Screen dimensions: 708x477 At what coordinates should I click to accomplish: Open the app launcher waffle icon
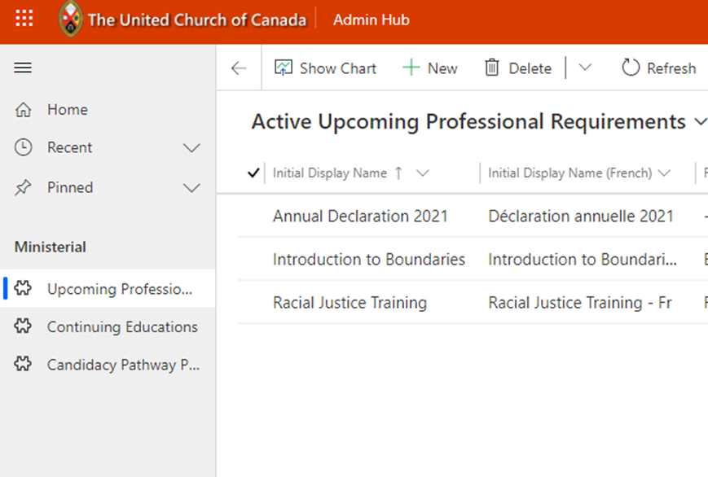24,20
